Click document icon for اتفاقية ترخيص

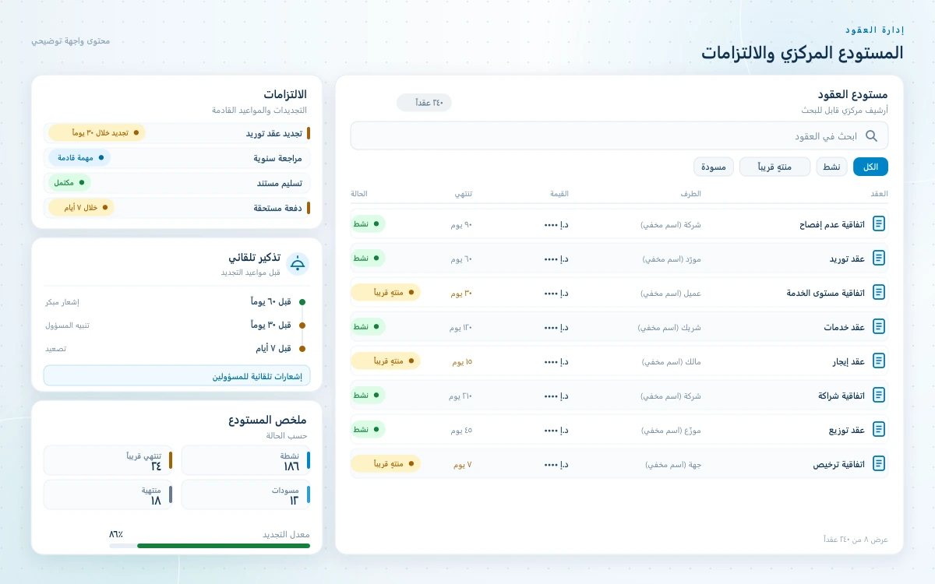pyautogui.click(x=879, y=464)
